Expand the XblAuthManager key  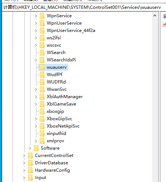pyautogui.click(x=36, y=97)
